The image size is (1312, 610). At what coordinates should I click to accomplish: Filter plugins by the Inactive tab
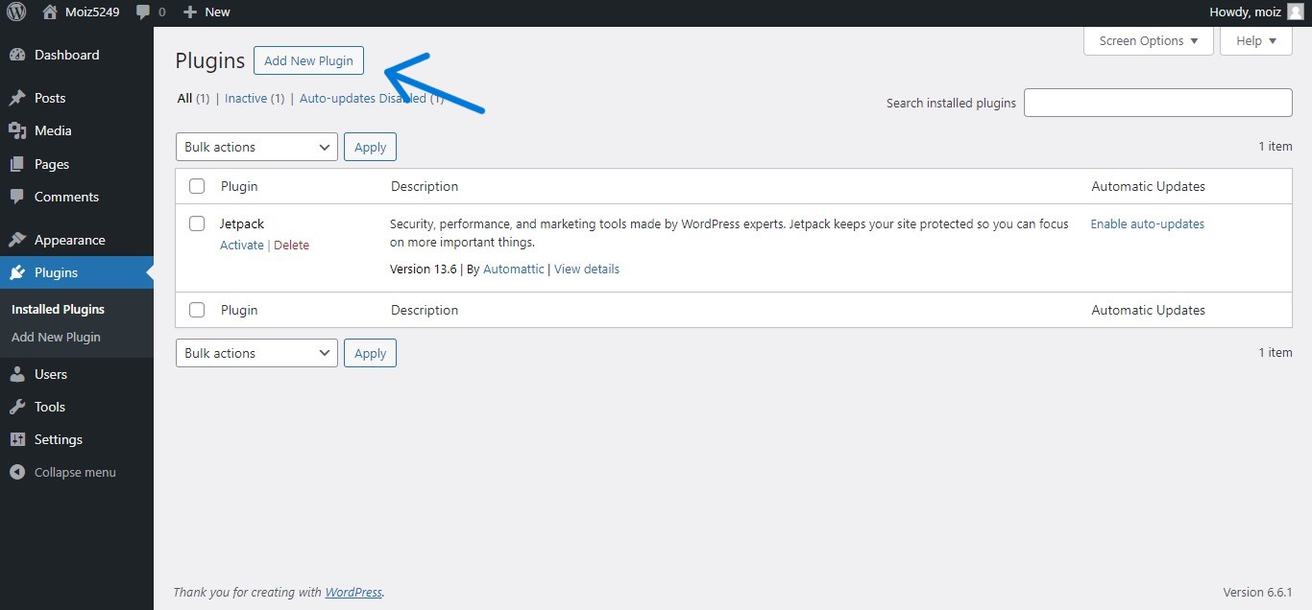pyautogui.click(x=246, y=98)
